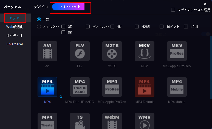212x129 pixels.
Task: Check the 12bit filter checkbox
Action: click(x=186, y=27)
